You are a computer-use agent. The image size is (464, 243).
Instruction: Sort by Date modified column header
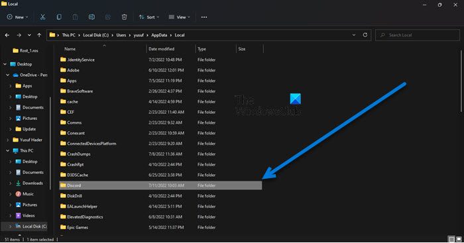pos(162,49)
